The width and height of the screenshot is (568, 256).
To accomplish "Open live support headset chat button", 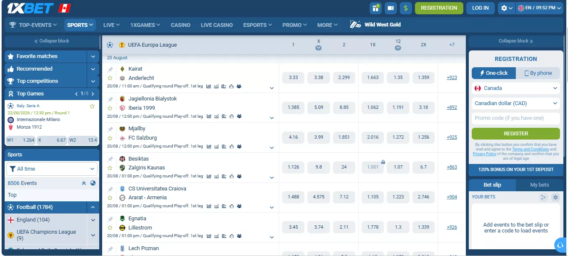I will click(560, 245).
